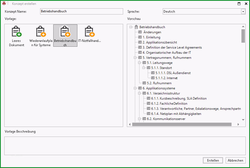Open the Sprache dropdown
This screenshot has width=250, height=168.
[243, 12]
